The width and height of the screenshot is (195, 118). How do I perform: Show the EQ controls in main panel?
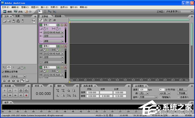click(x=55, y=20)
